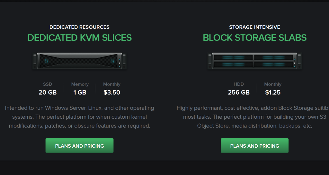Click the 256 GB HDD value
329x175 pixels.
(x=239, y=92)
